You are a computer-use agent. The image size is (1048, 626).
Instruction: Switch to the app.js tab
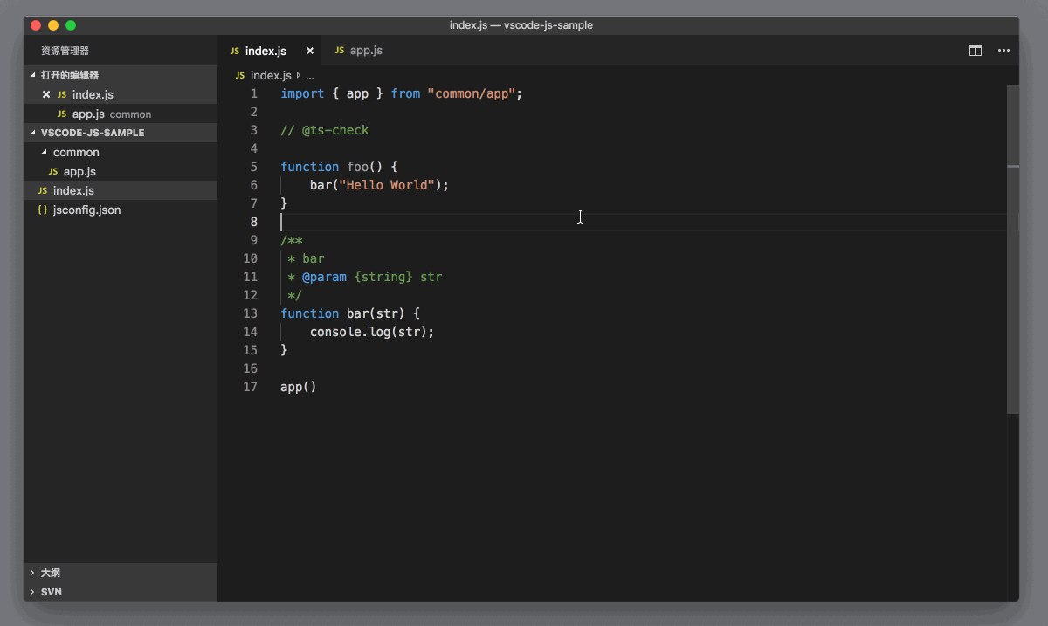(x=365, y=51)
